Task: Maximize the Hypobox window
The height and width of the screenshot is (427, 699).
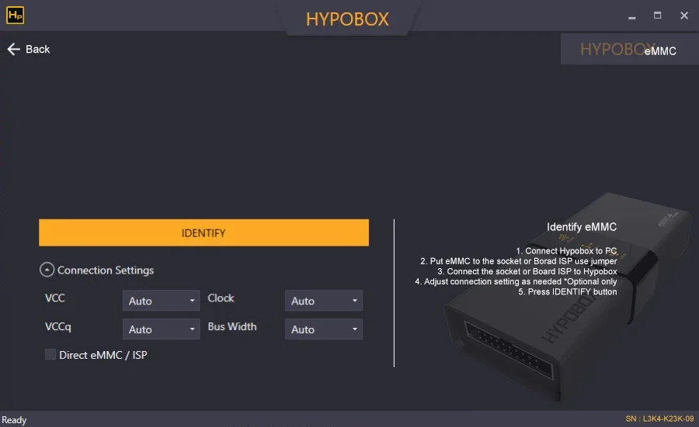Action: 658,15
